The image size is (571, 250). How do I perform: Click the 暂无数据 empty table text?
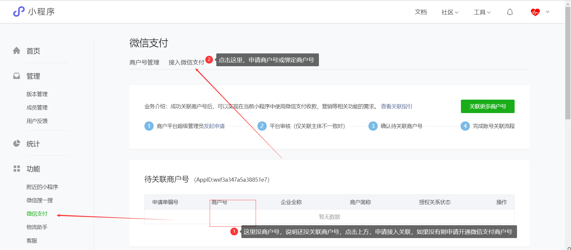point(329,217)
